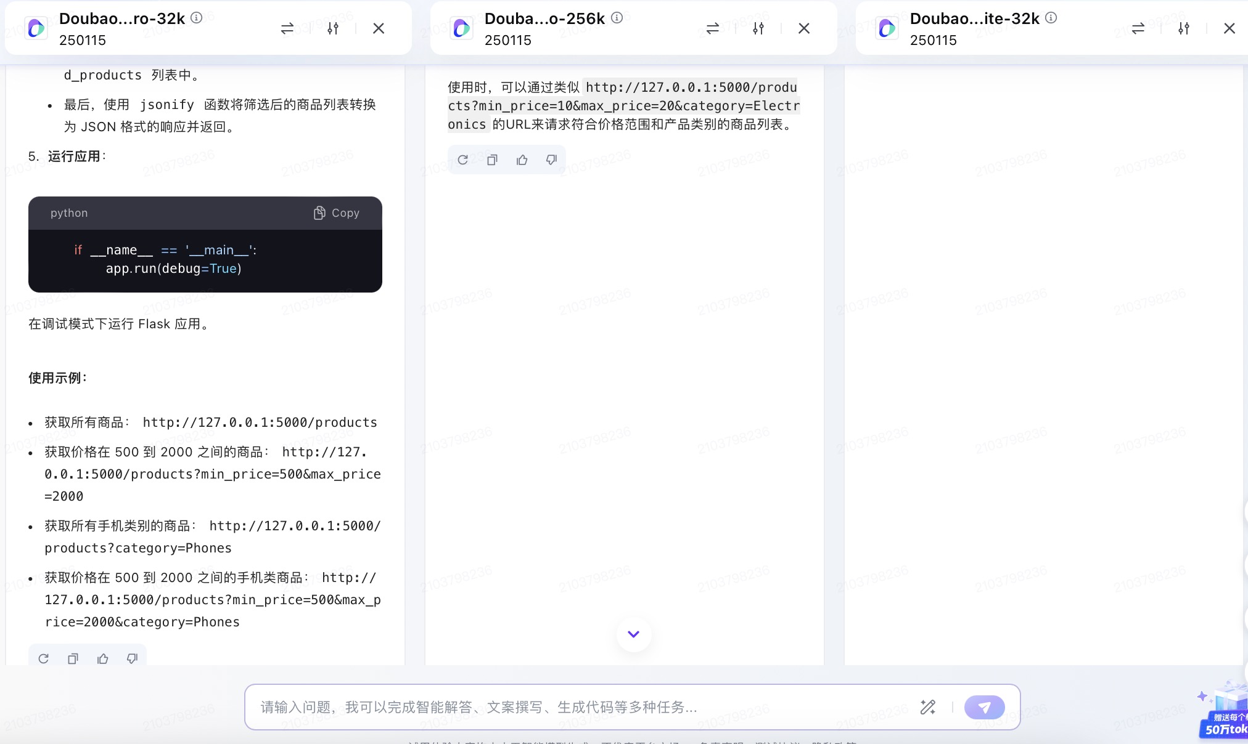Dislike the pro-32k panel response

(x=132, y=658)
